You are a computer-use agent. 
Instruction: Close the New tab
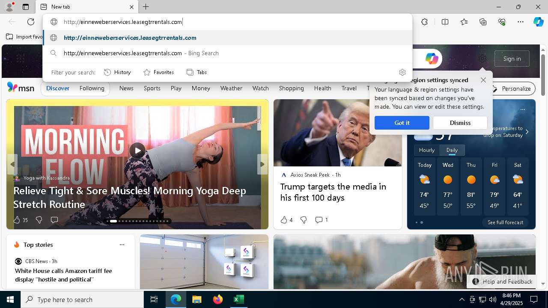132,7
